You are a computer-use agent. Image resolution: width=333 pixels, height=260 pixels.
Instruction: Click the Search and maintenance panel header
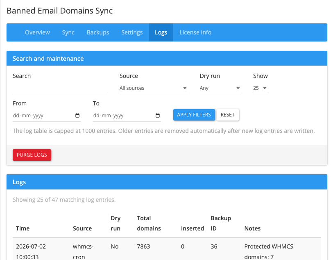tap(167, 58)
